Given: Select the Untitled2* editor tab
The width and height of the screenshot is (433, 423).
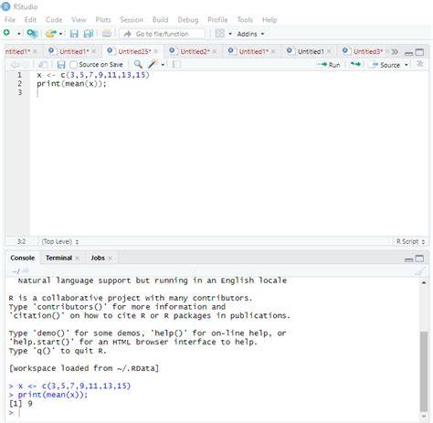Looking at the screenshot, I should tap(195, 51).
